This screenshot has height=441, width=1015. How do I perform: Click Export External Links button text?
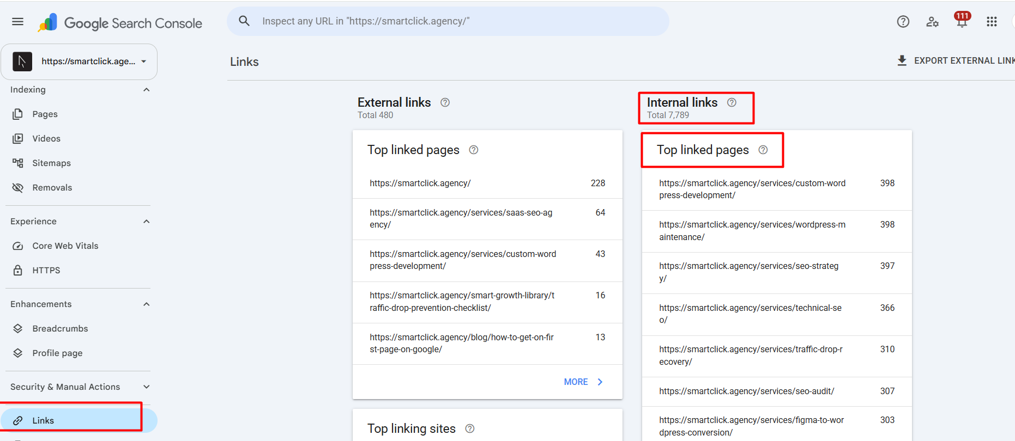click(x=964, y=60)
